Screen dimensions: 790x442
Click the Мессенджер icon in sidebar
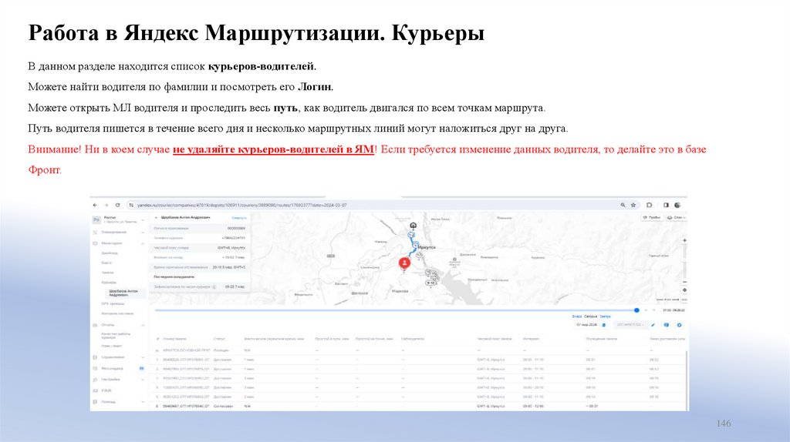tap(95, 369)
